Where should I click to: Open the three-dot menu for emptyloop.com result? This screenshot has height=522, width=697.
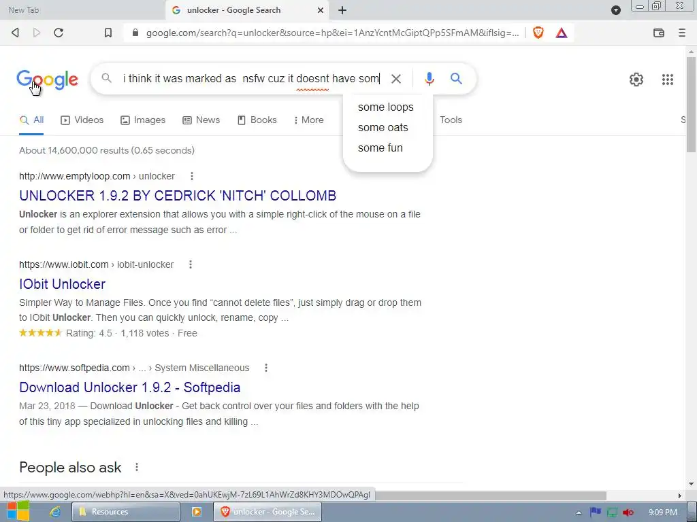192,176
